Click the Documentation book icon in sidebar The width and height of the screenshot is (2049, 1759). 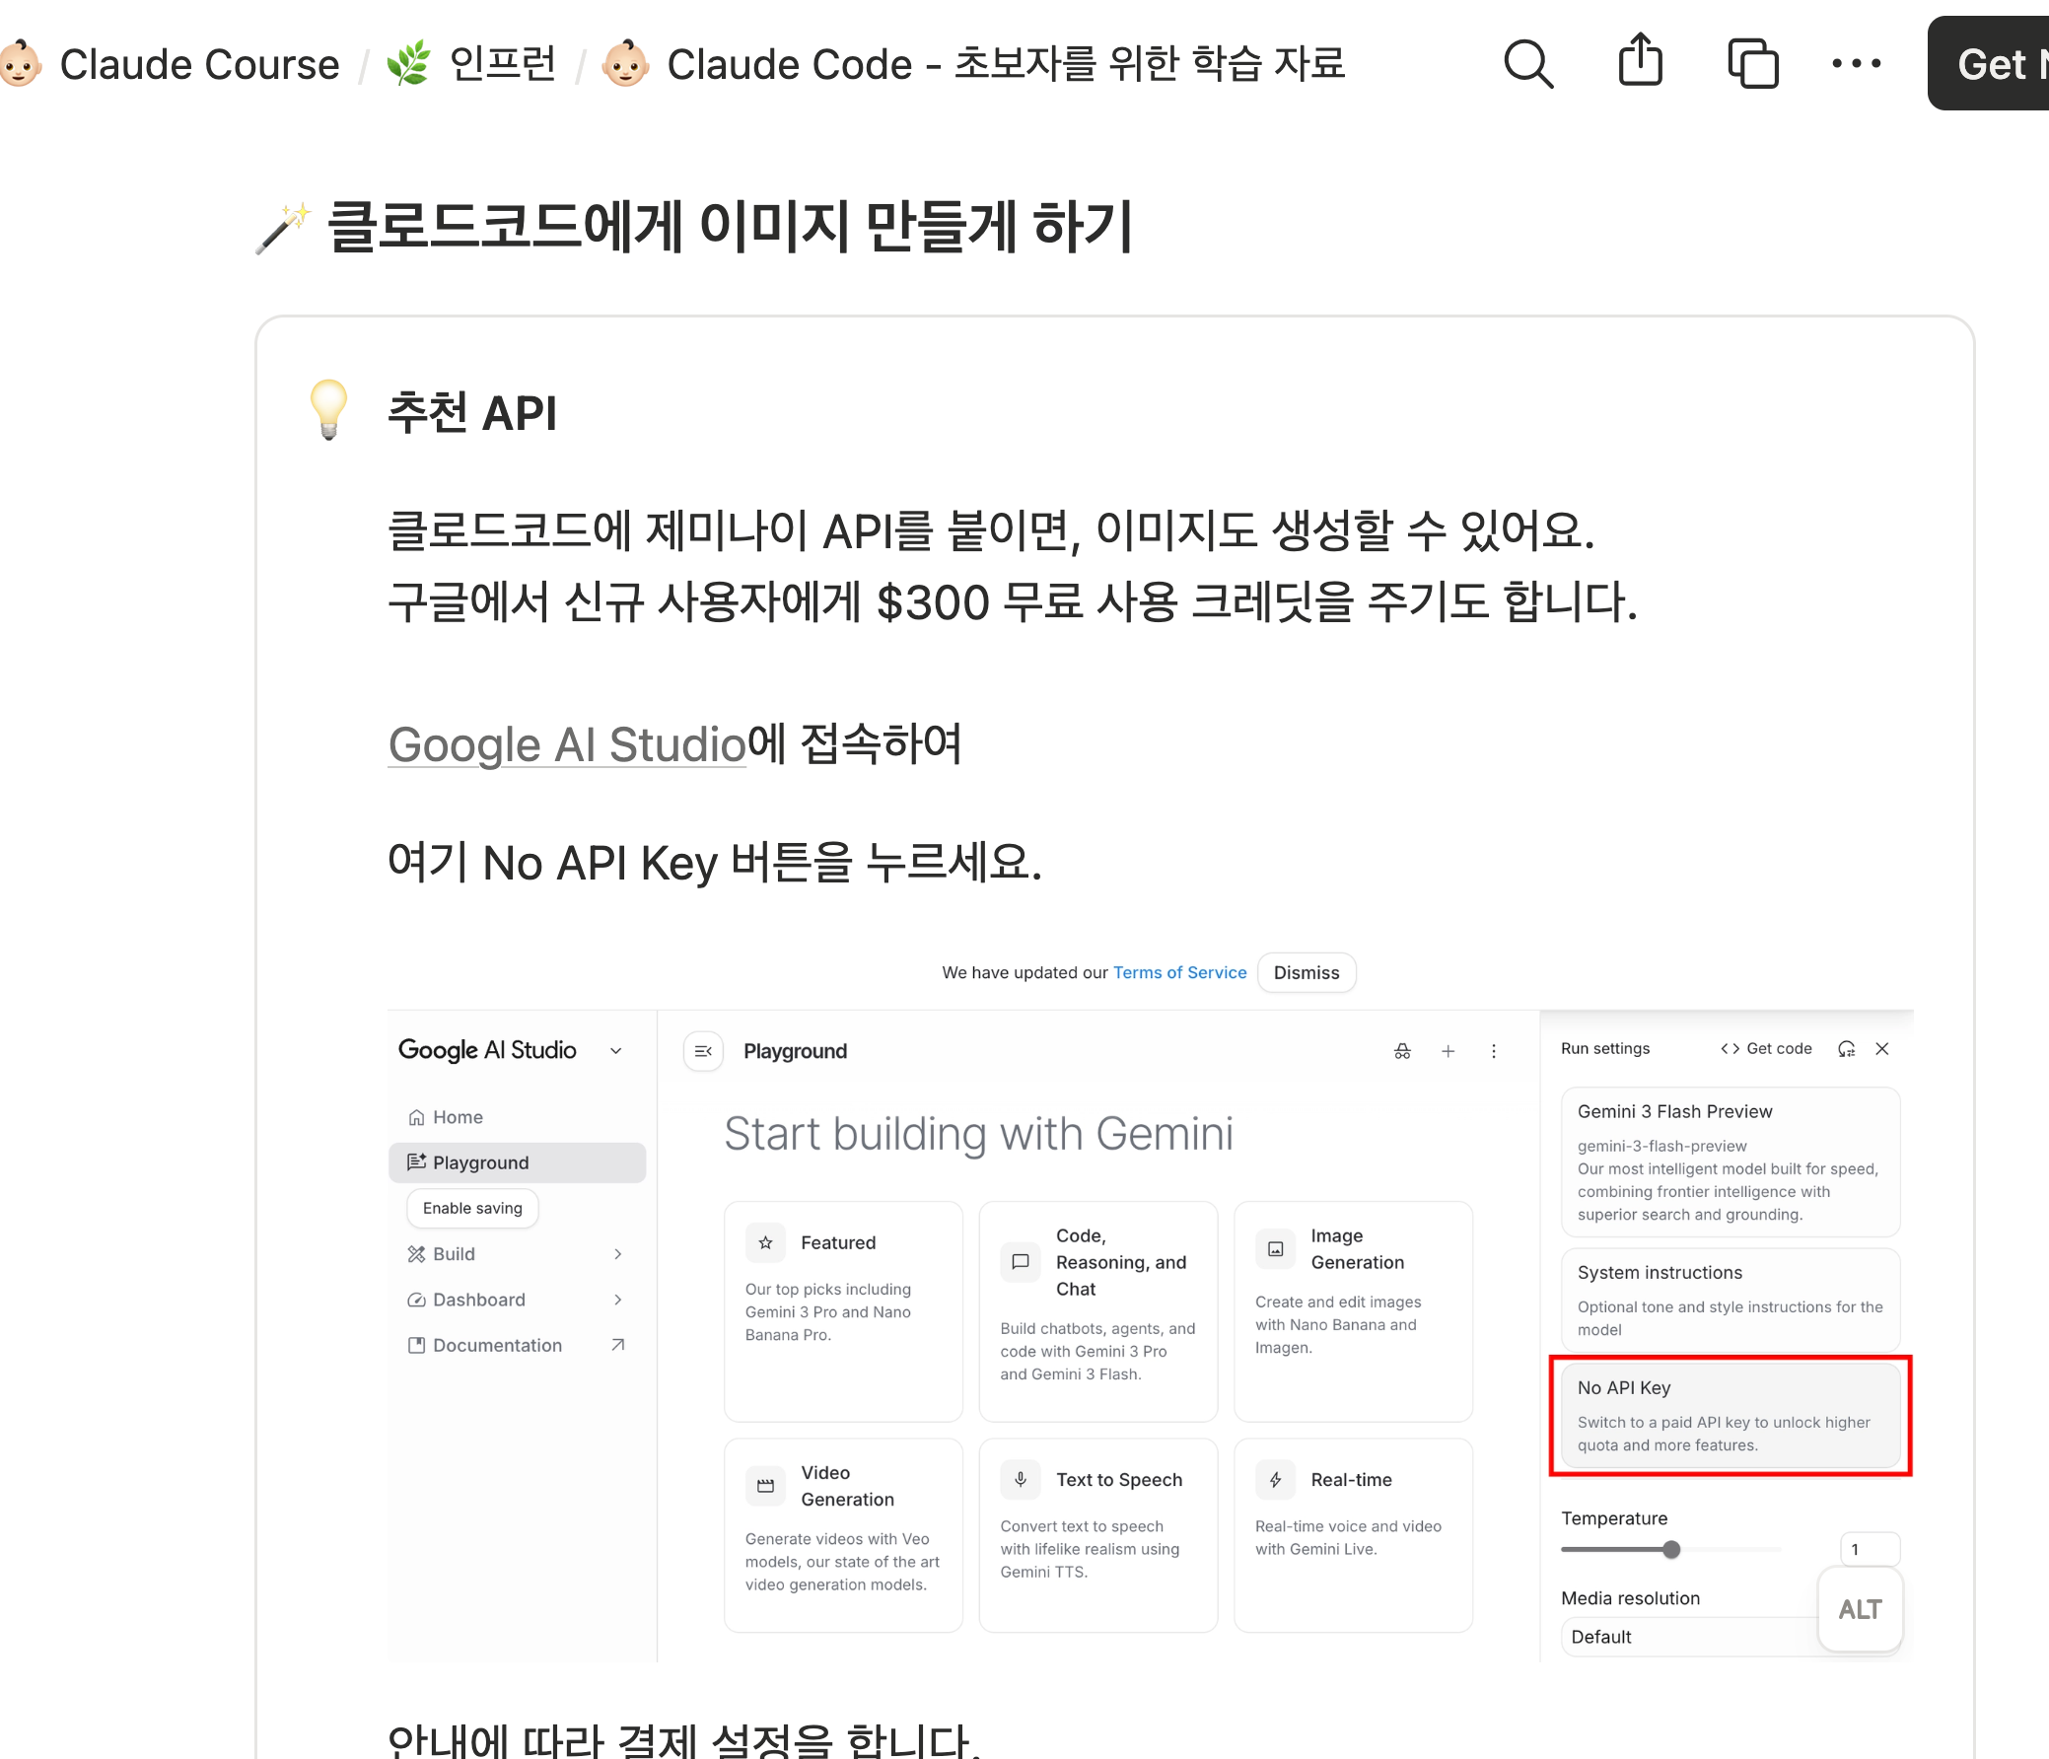[416, 1345]
